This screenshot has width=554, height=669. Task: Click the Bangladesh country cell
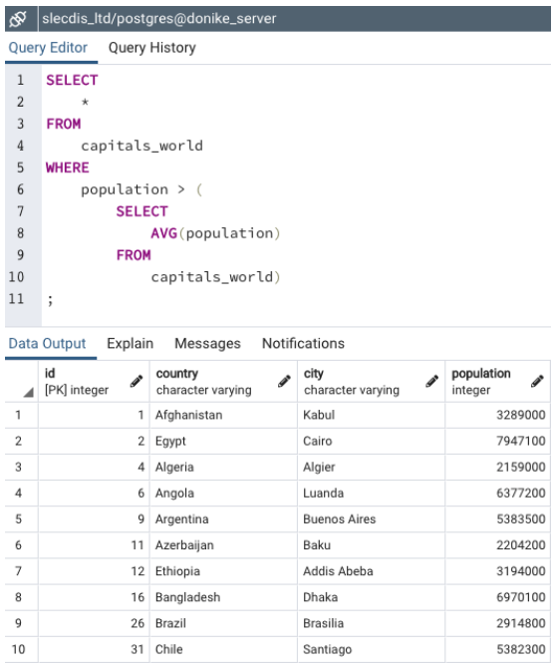tap(223, 597)
